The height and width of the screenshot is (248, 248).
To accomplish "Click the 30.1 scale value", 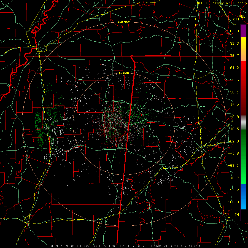I will 234,92.
